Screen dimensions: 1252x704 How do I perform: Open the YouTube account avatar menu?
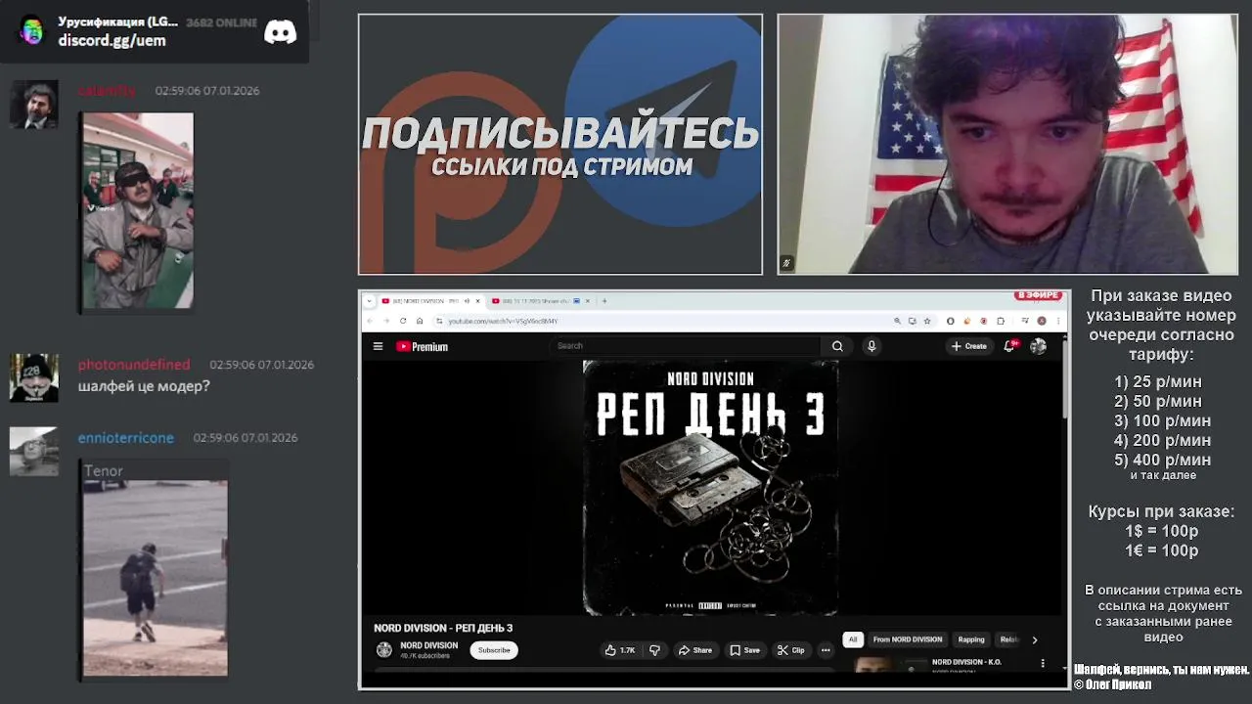pos(1038,346)
